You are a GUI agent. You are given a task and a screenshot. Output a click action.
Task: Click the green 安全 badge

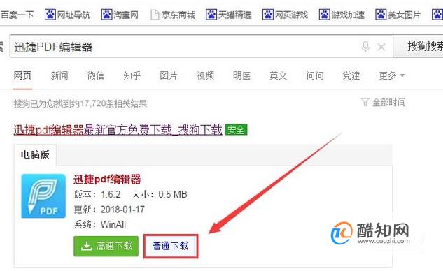click(x=236, y=130)
